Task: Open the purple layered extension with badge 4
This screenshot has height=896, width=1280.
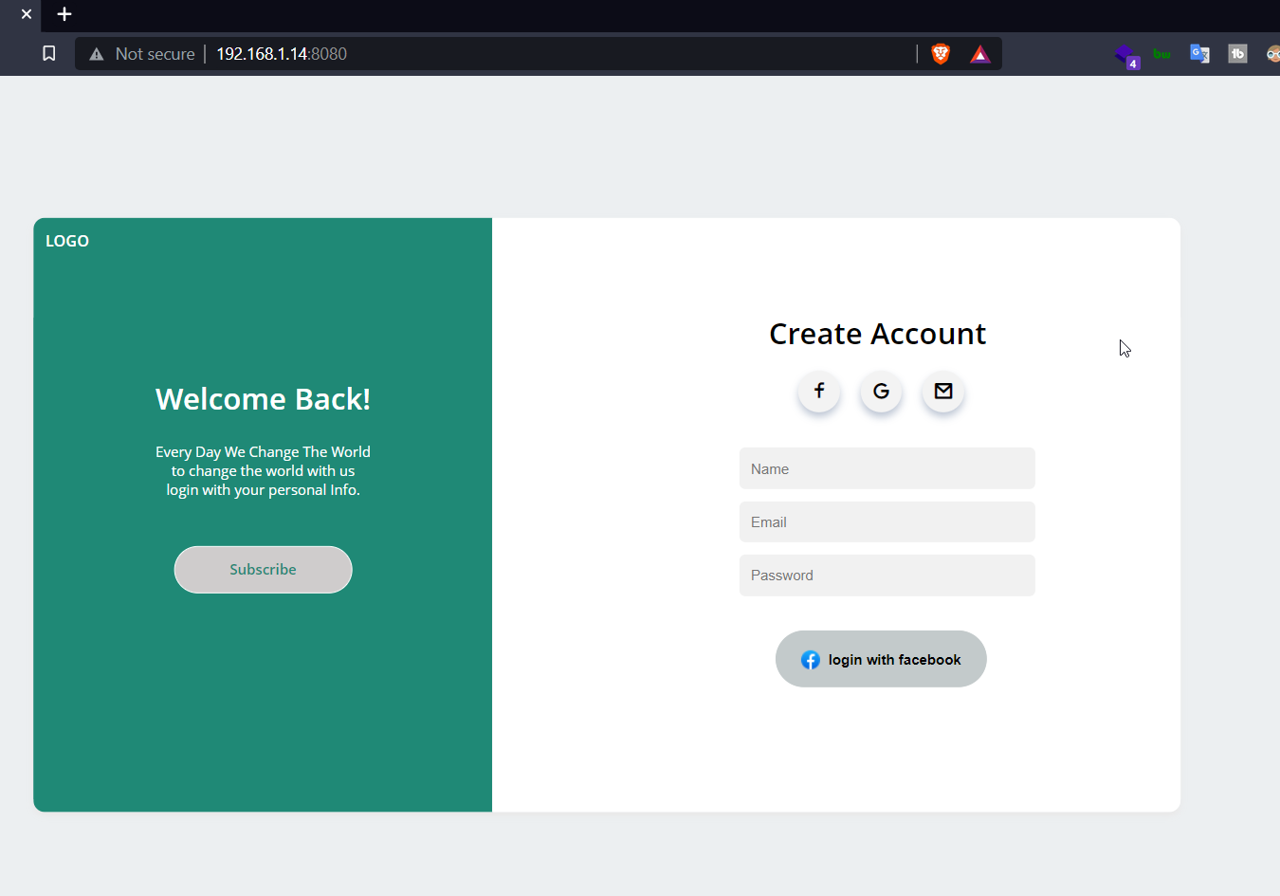Action: (1125, 55)
